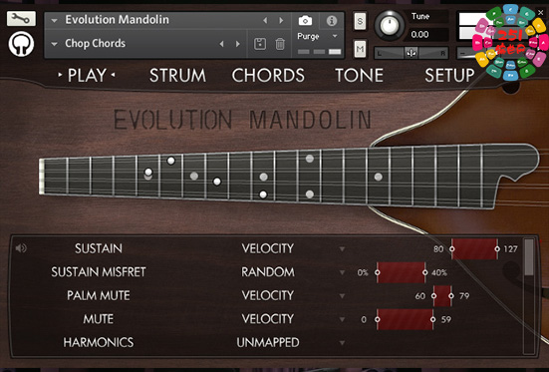Open the Chop Chords snapshot dropdown
Image resolution: width=549 pixels, height=372 pixels.
(54, 44)
